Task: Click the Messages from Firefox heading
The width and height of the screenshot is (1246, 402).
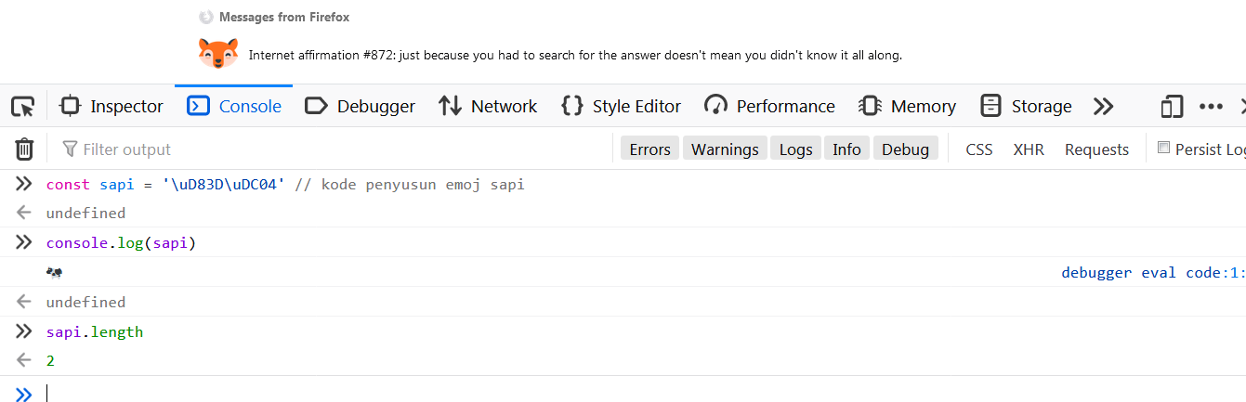Action: [284, 17]
